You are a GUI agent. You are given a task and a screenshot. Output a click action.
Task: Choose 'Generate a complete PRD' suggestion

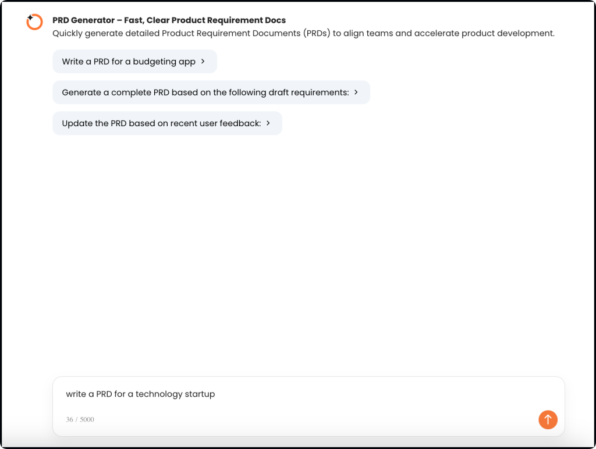[x=205, y=92]
